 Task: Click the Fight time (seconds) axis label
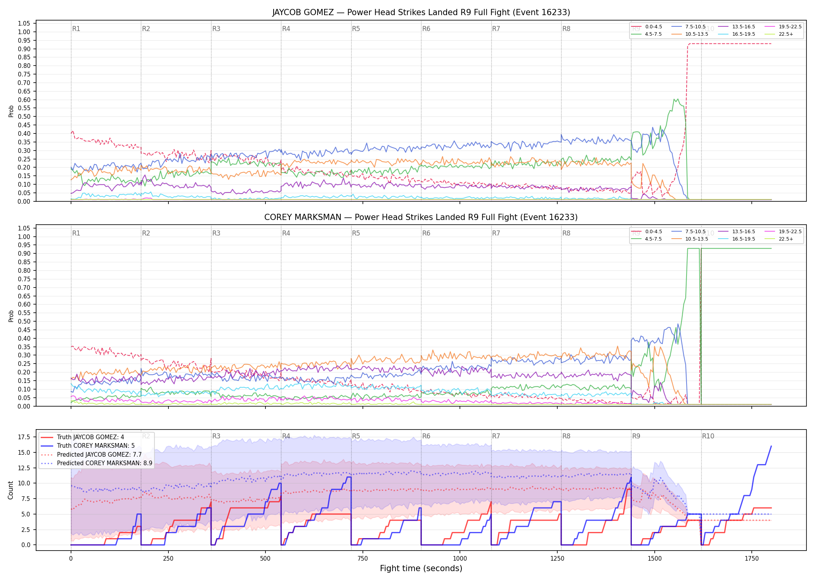pyautogui.click(x=421, y=568)
